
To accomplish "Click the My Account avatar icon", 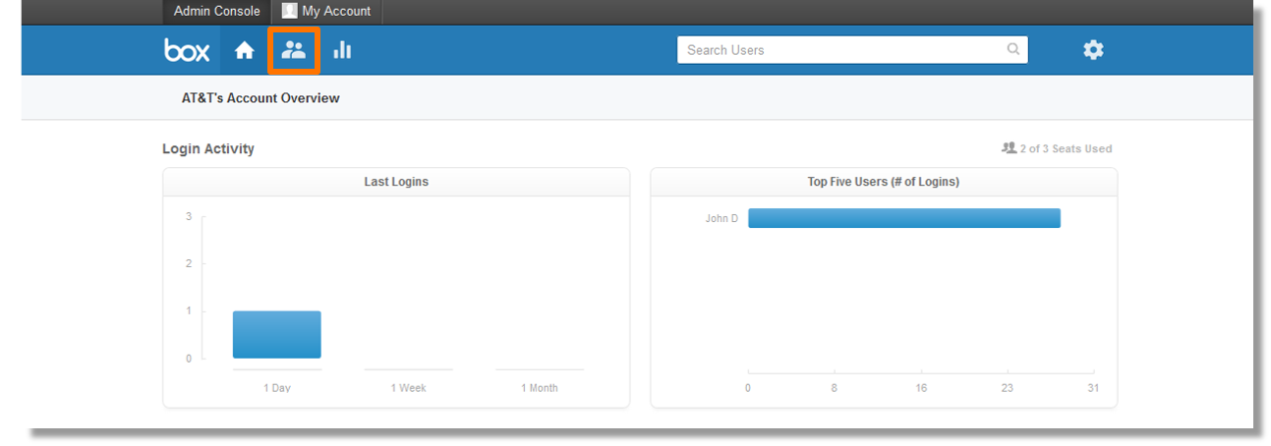I will [x=289, y=11].
